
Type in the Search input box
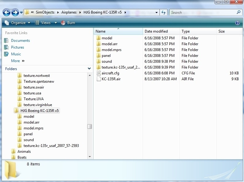coord(202,12)
